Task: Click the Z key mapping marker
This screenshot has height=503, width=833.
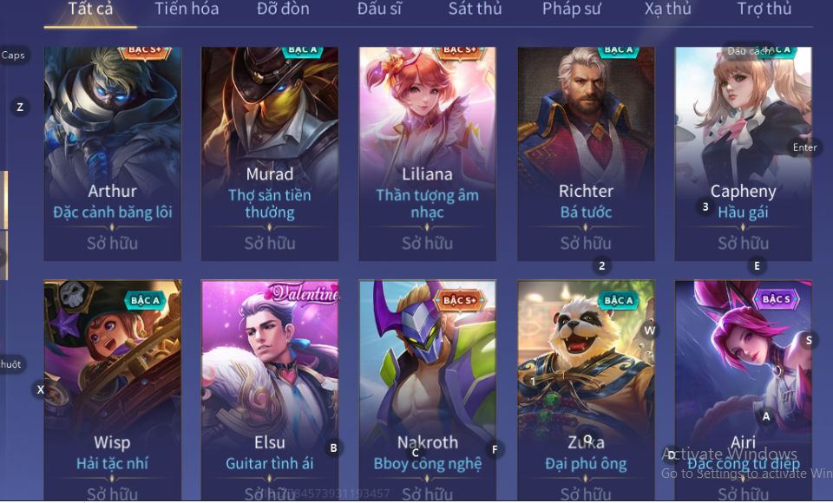Action: click(x=20, y=108)
